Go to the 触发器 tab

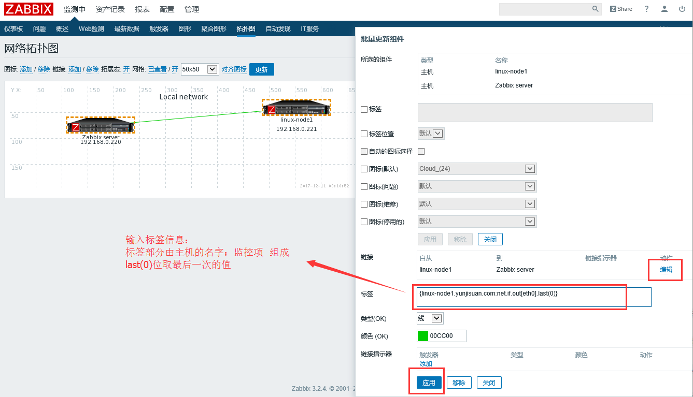pyautogui.click(x=159, y=29)
